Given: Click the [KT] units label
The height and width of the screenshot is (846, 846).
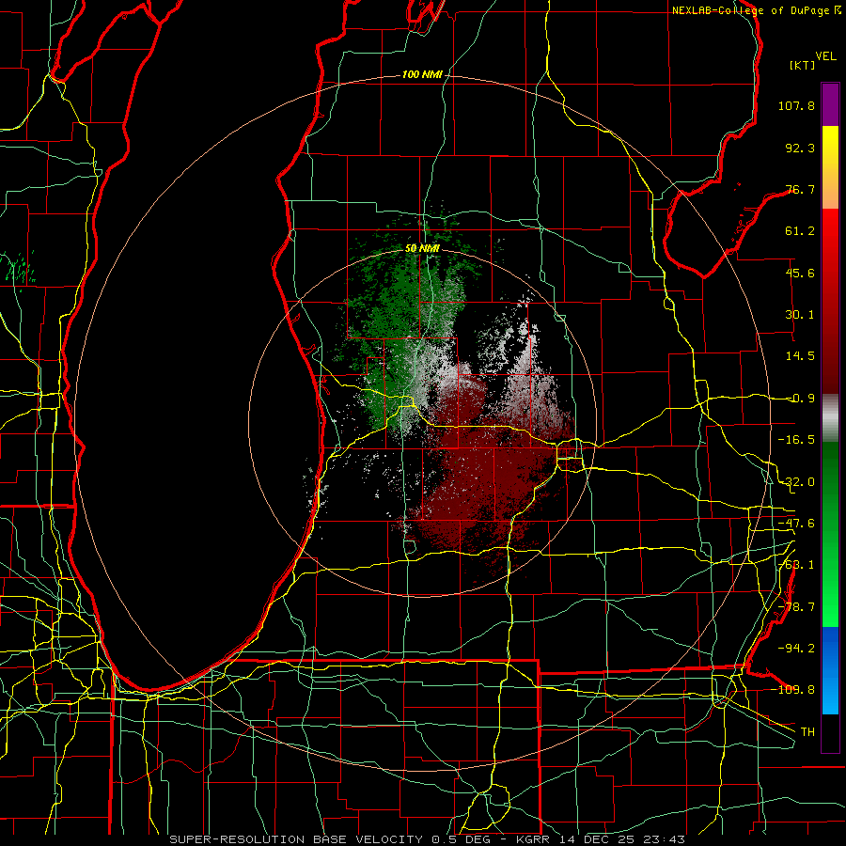Looking at the screenshot, I should coord(802,65).
